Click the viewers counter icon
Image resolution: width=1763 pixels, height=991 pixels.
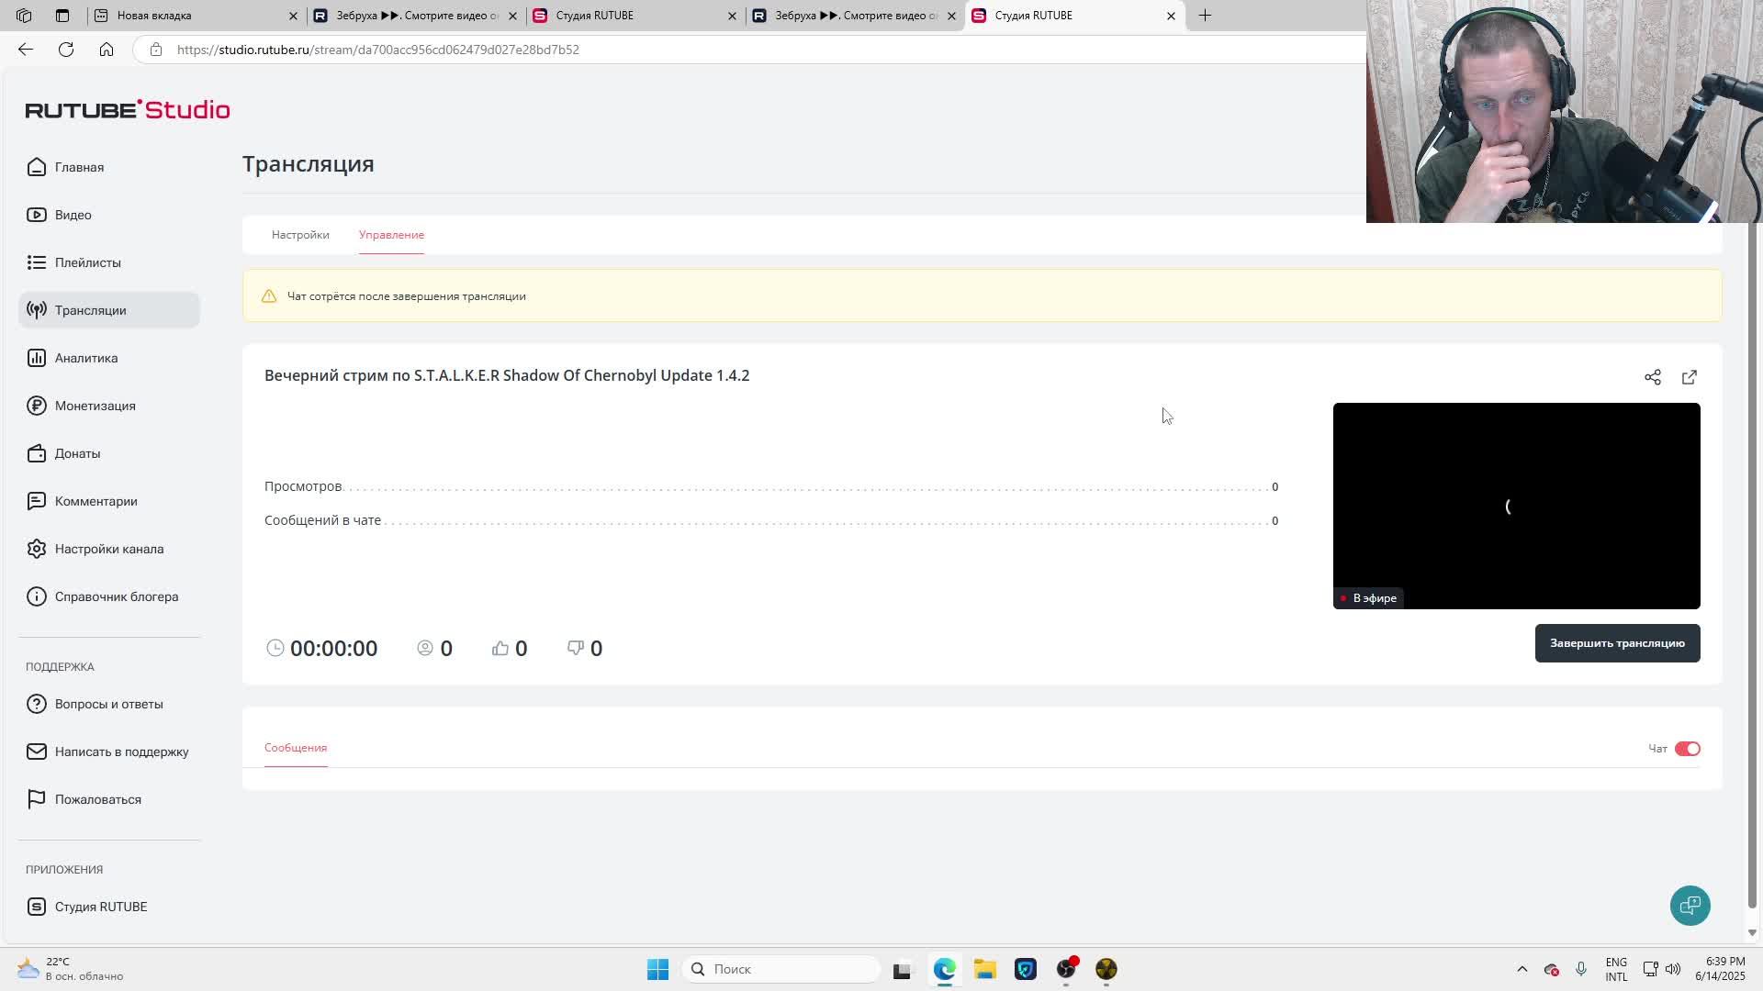click(425, 648)
